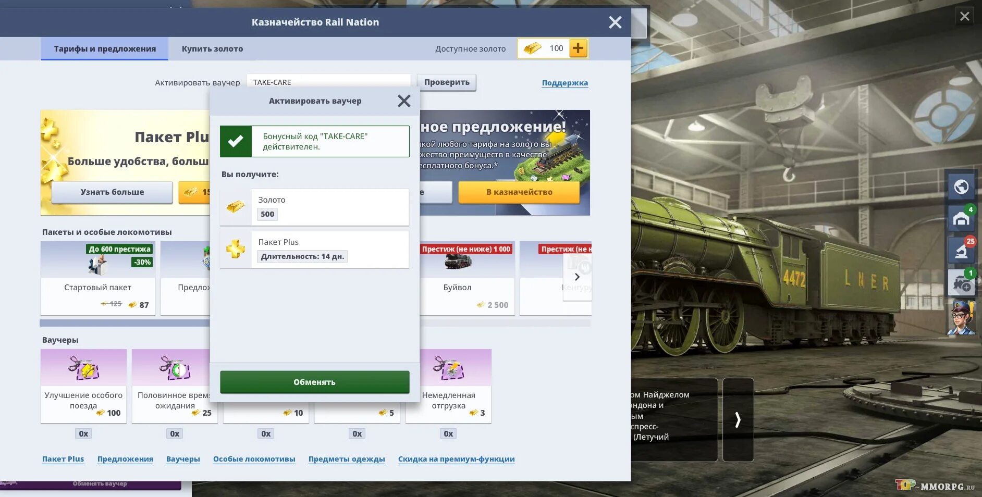The width and height of the screenshot is (982, 497).
Task: Click the 500 gold amount value
Action: pos(267,214)
